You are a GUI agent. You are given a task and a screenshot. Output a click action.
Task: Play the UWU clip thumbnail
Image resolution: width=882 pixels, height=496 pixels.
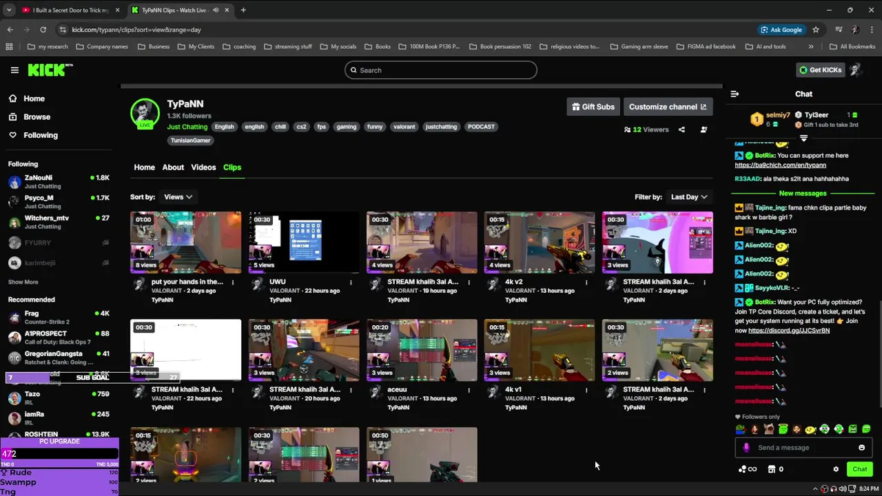point(304,242)
